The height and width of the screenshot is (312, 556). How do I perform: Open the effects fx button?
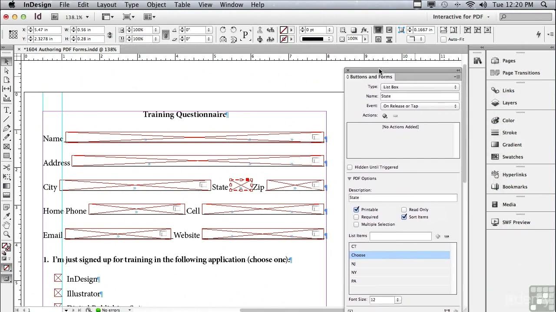click(x=364, y=30)
